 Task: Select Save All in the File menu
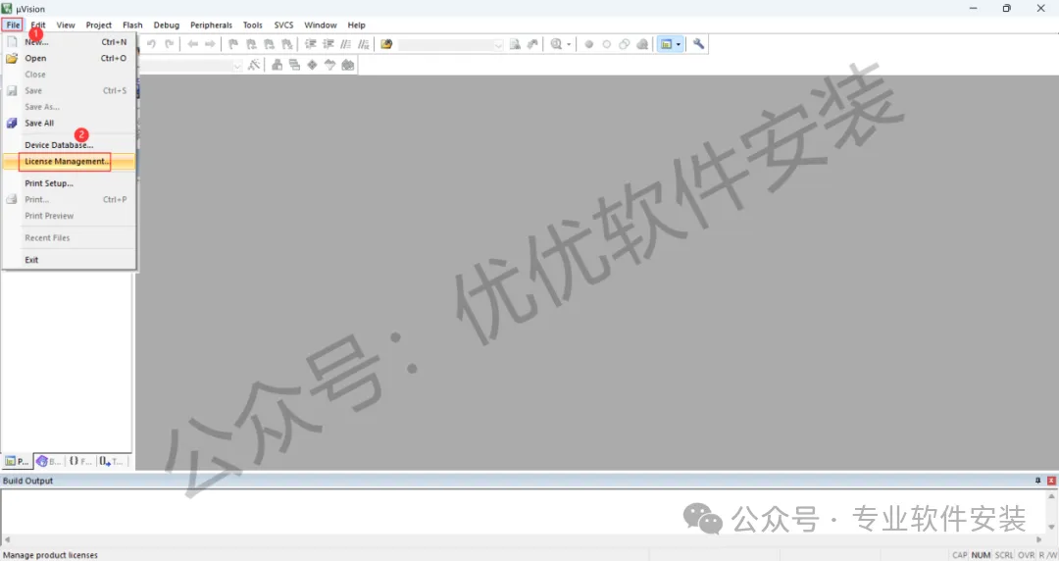69,123
